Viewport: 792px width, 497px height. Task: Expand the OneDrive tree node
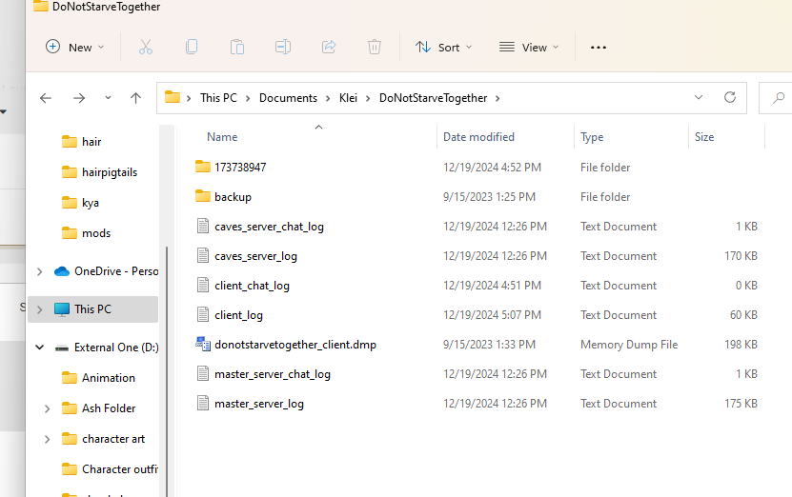pyautogui.click(x=39, y=271)
